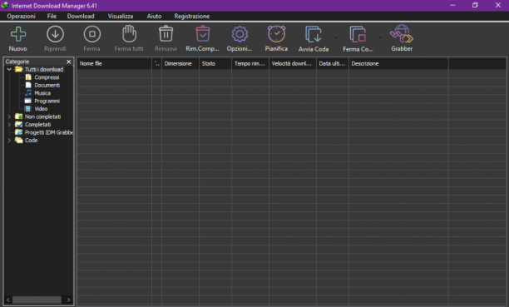Sort by Nome file column header

(x=114, y=63)
